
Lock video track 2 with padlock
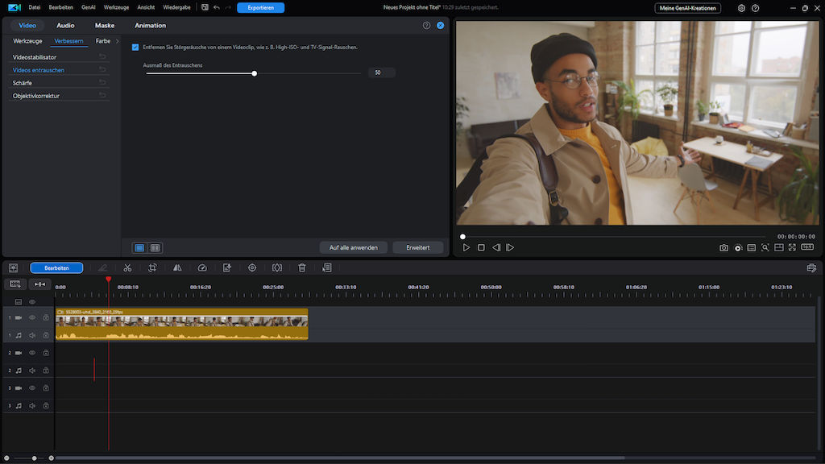pyautogui.click(x=46, y=353)
